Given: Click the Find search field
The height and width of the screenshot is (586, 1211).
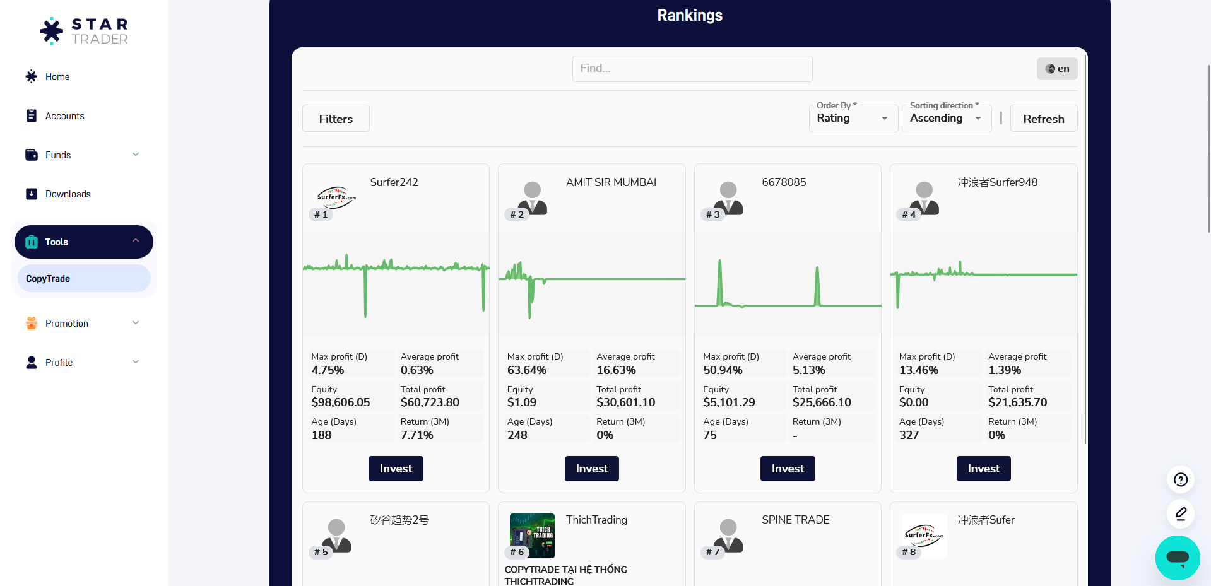Looking at the screenshot, I should click(x=692, y=68).
